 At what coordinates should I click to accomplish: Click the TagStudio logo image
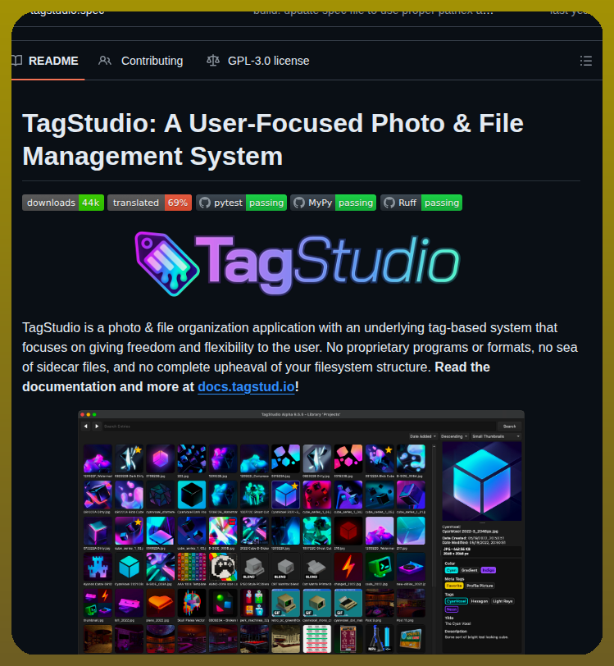point(298,263)
